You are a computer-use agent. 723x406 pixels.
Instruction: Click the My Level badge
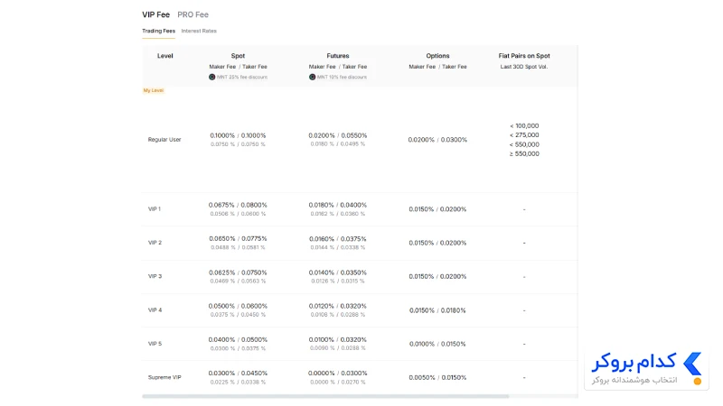pos(154,90)
